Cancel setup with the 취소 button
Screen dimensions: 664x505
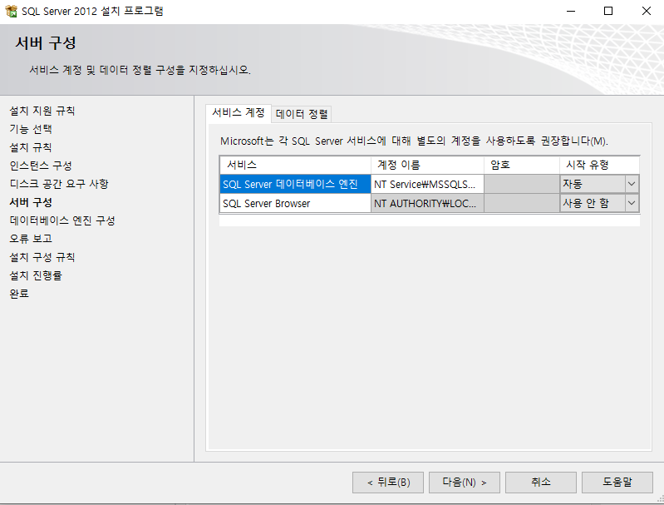541,483
